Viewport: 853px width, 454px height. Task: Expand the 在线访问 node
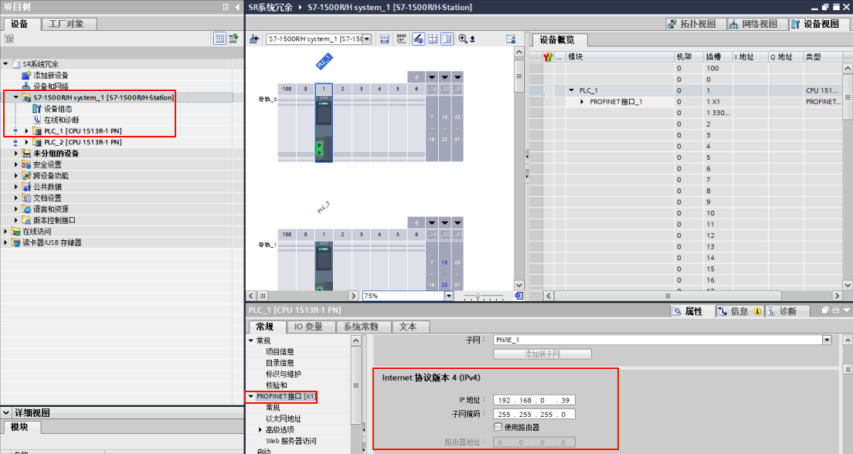tap(5, 232)
